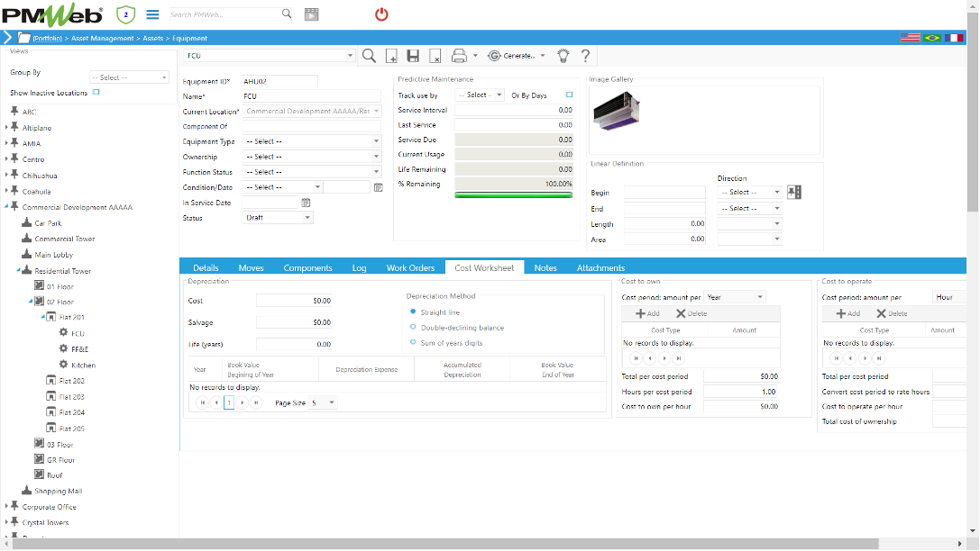Screen dimensions: 980x551
Task: Delete the current record
Action: 435,56
